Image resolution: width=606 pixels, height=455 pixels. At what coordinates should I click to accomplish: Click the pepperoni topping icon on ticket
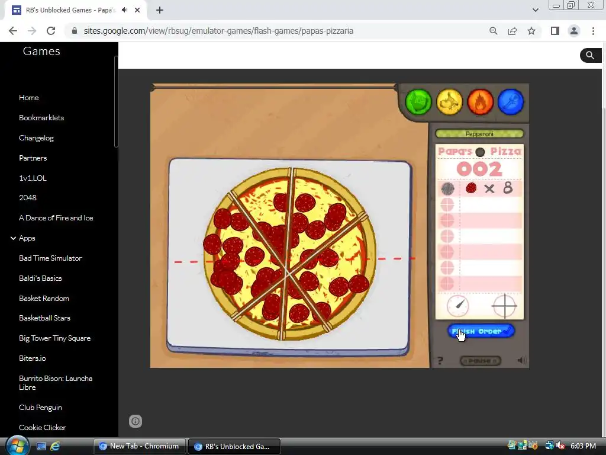(x=470, y=188)
